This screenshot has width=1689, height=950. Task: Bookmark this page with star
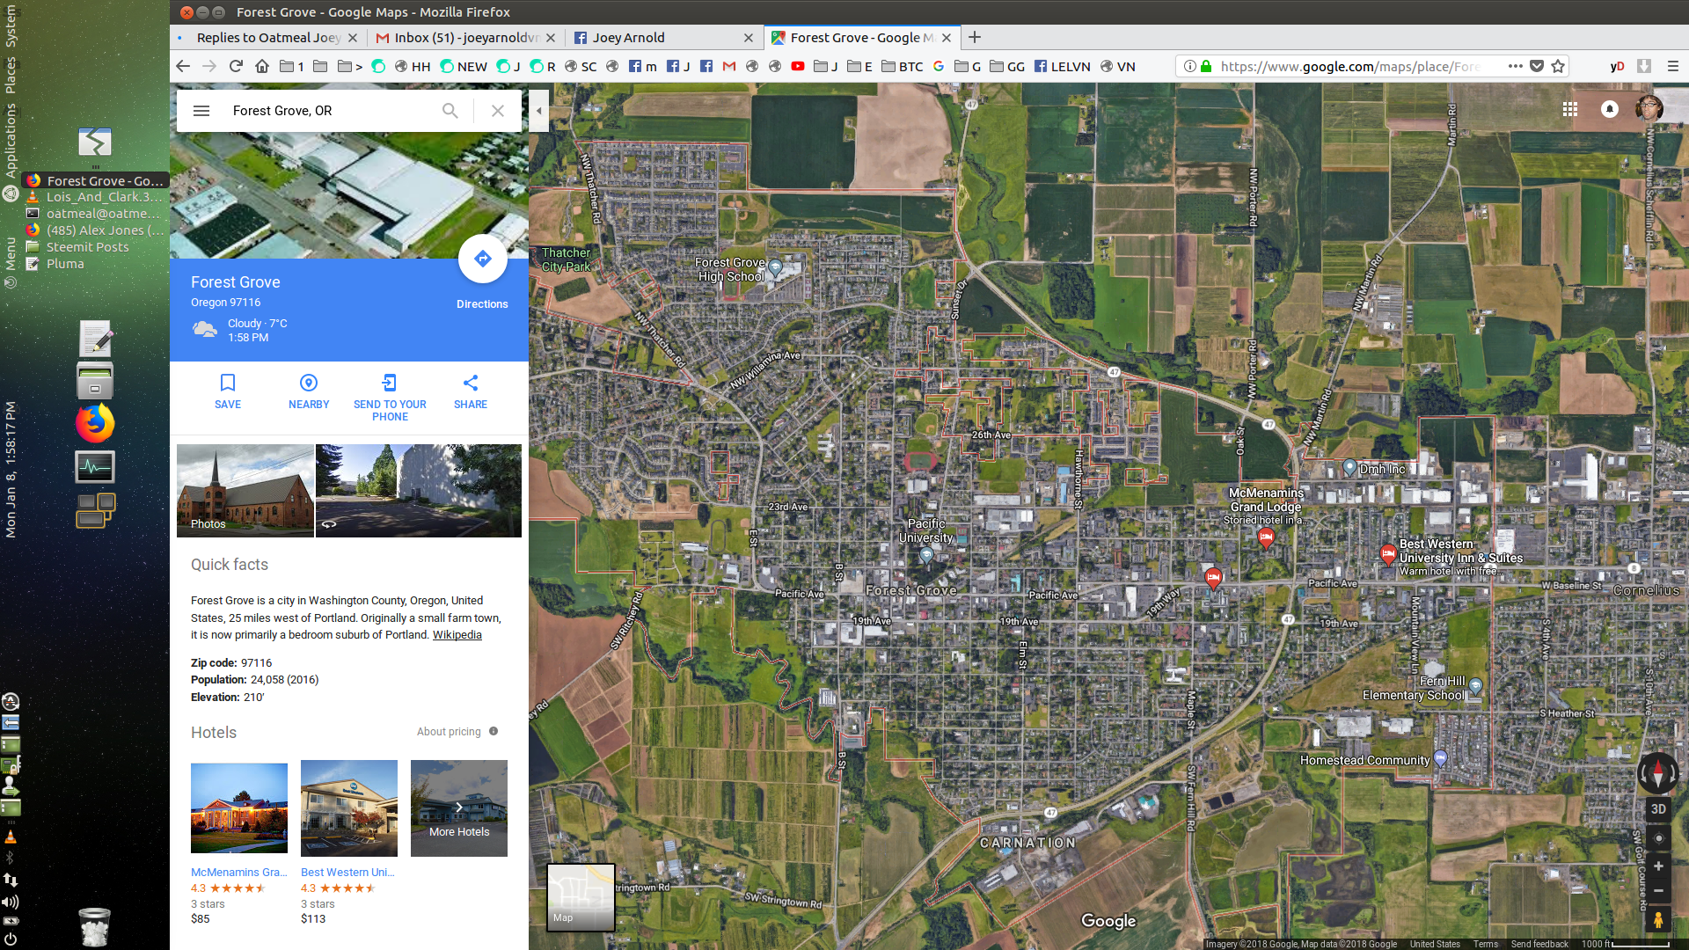click(1558, 66)
